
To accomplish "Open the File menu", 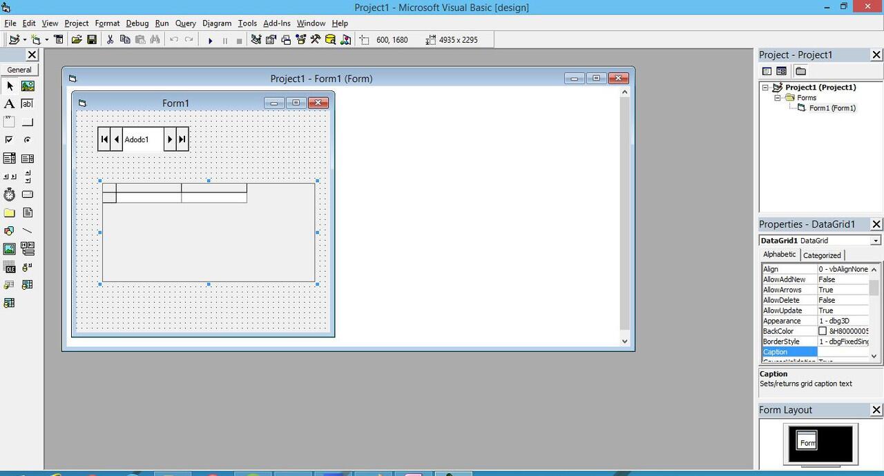I will coord(10,23).
